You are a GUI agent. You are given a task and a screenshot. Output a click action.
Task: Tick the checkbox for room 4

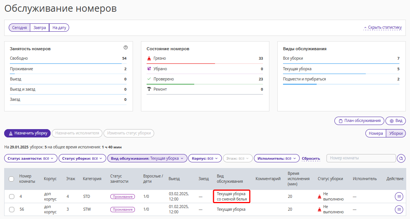click(12, 196)
